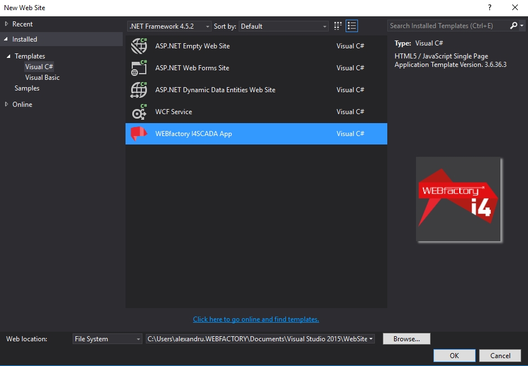
Task: Click the Sort by: label
Action: pyautogui.click(x=225, y=26)
